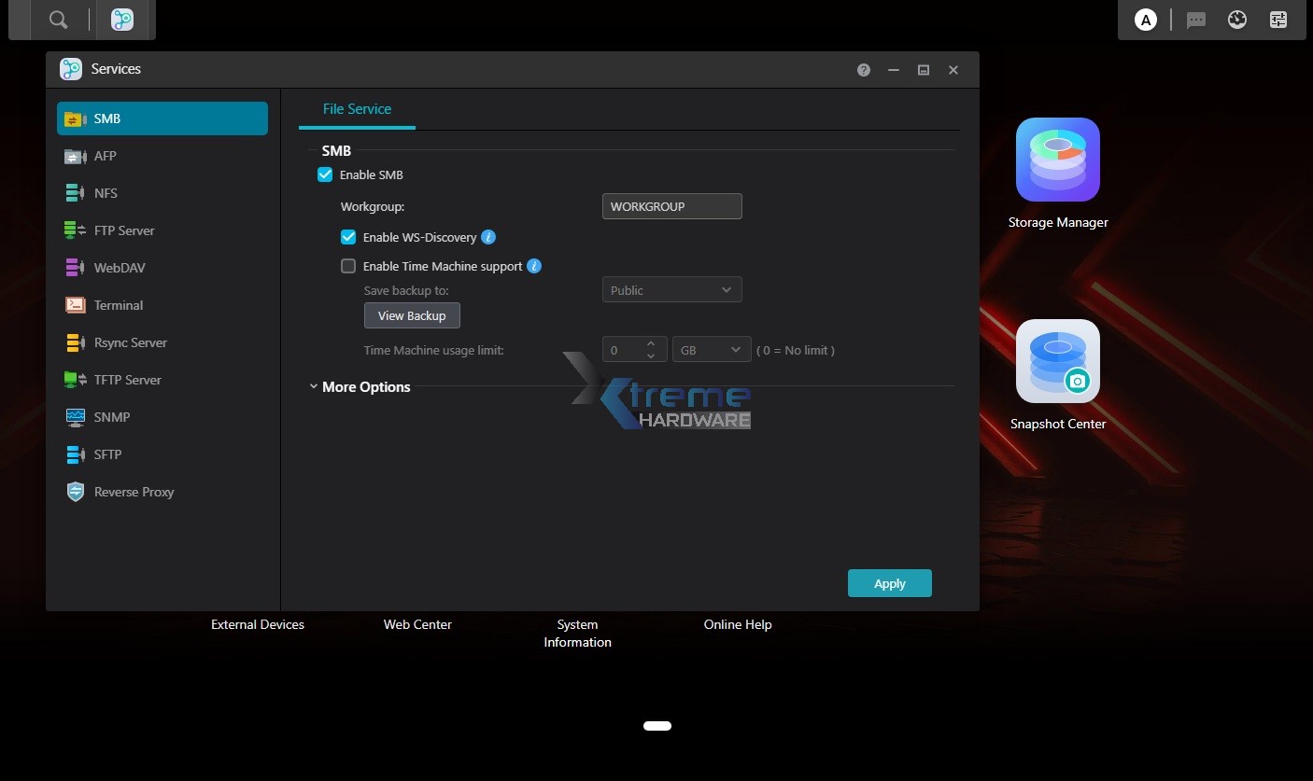
Task: Click the View Backup button
Action: pos(412,315)
